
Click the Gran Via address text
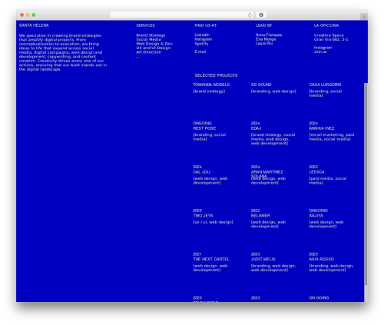[x=331, y=39]
